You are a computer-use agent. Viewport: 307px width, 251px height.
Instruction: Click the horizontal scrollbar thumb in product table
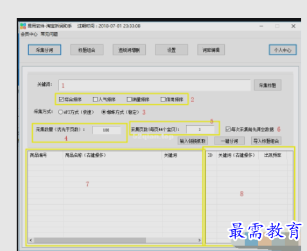coord(90,240)
